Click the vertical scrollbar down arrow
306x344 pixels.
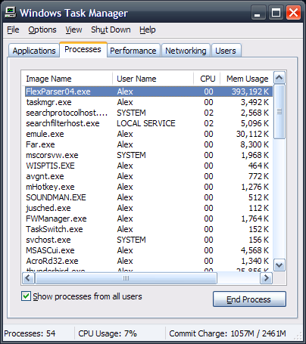point(279,265)
